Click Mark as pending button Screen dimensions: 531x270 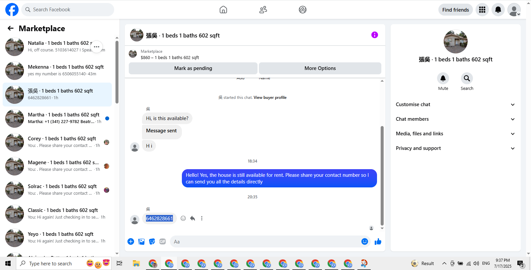click(193, 68)
